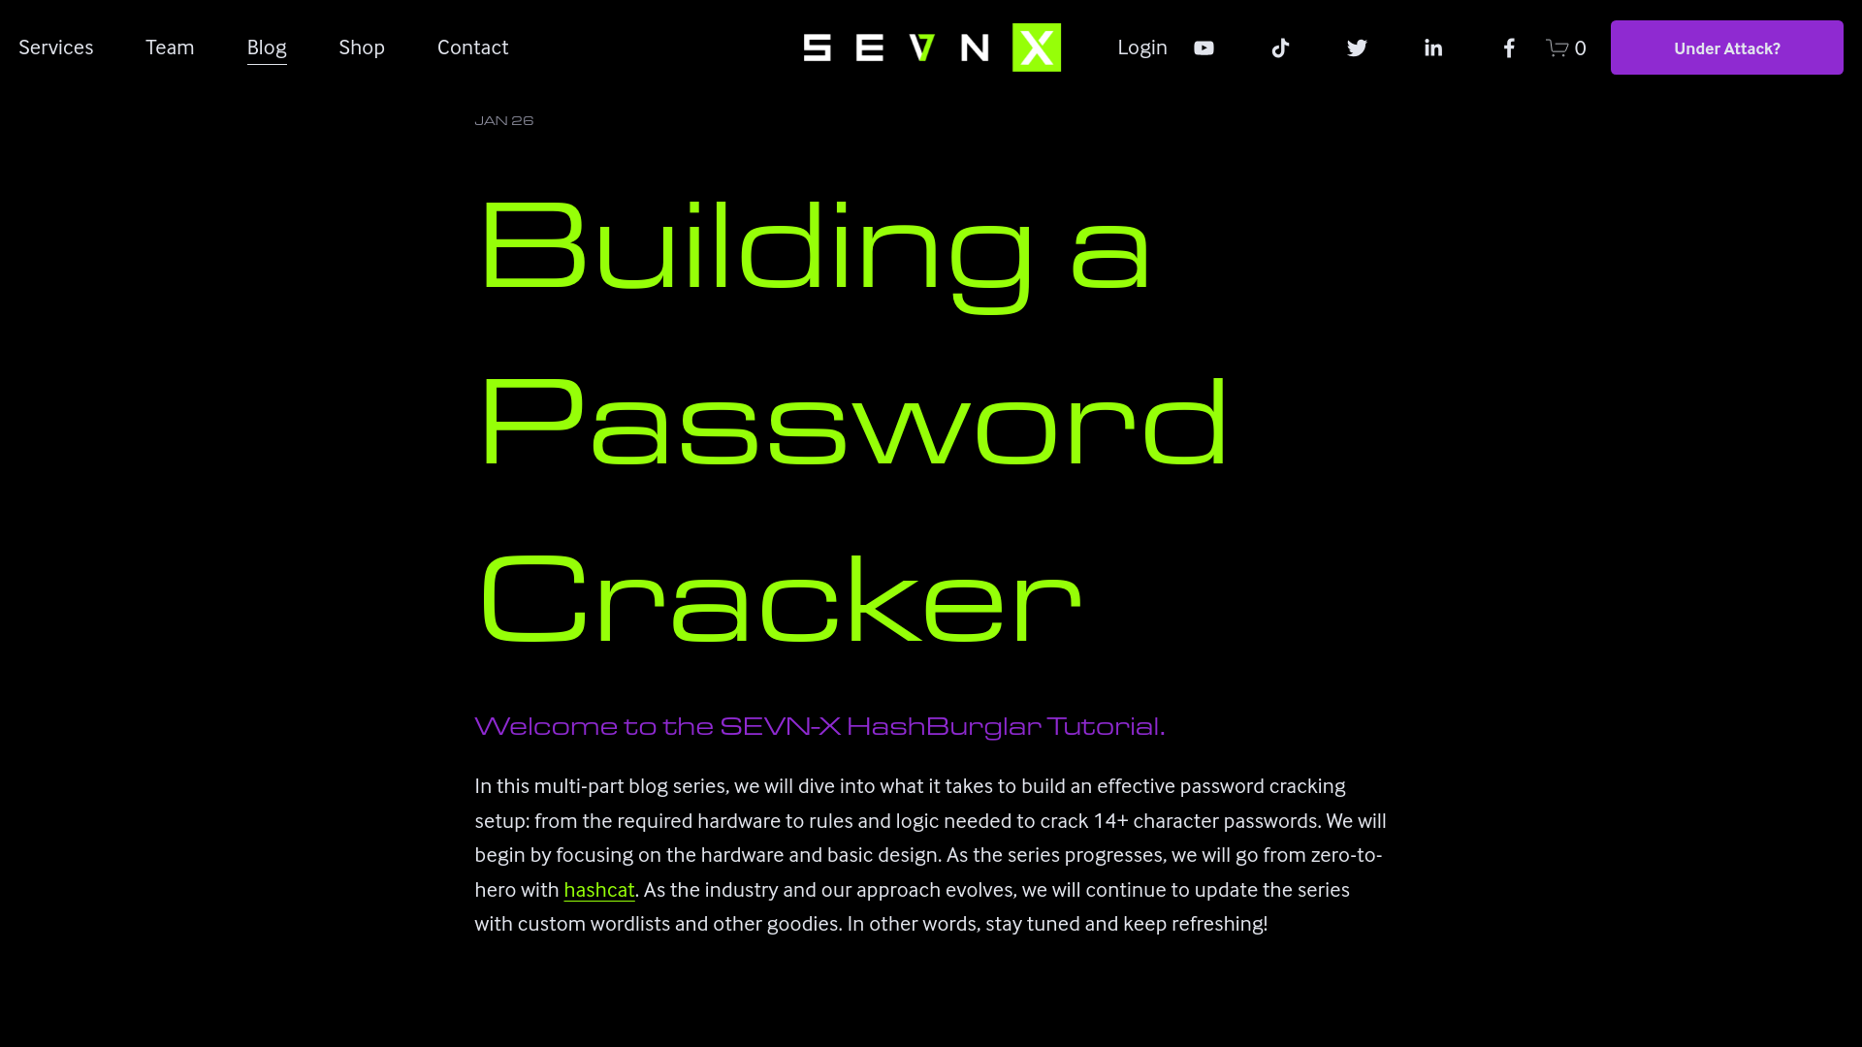
Task: Expand the Services navigation dropdown
Action: click(x=56, y=48)
